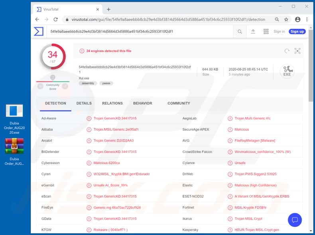Image resolution: width=315 pixels, height=235 pixels.
Task: Click community score upvote icon
Action: [x=65, y=87]
